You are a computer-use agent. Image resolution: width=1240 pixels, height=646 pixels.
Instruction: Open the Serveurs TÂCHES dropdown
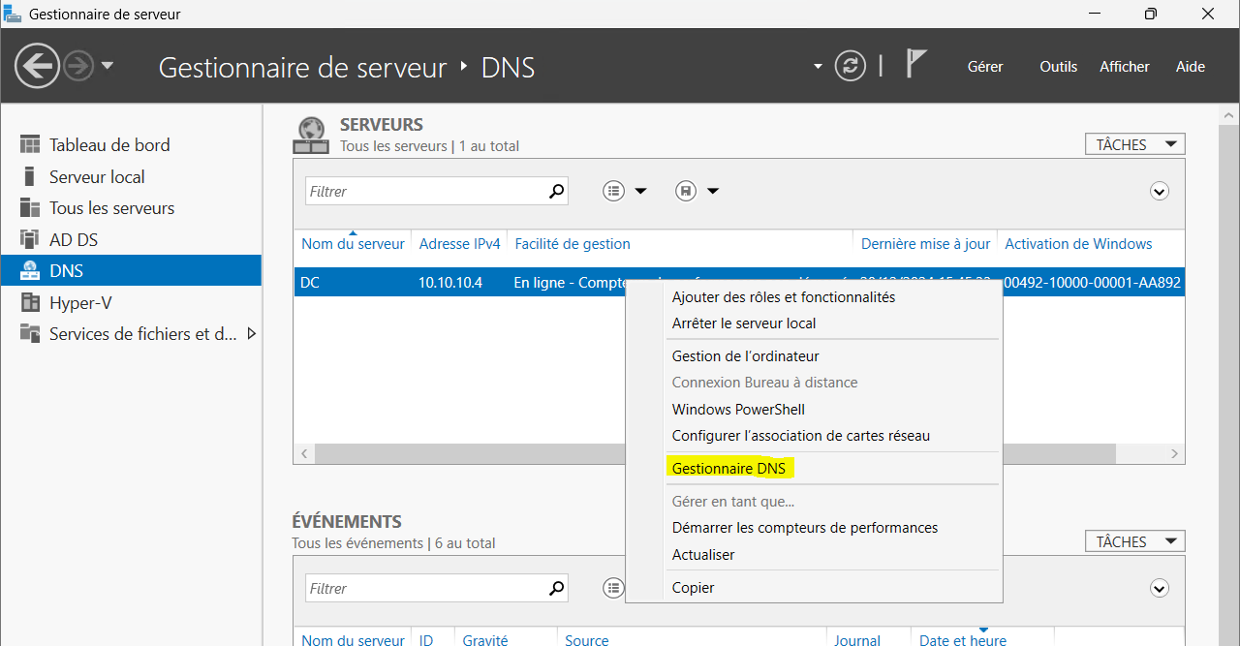tap(1134, 145)
